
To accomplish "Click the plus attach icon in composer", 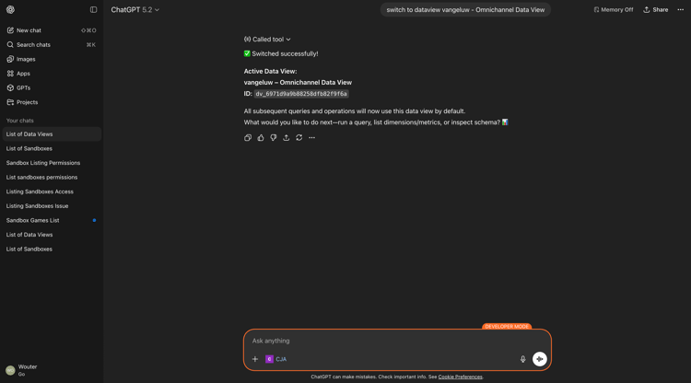I will click(254, 359).
